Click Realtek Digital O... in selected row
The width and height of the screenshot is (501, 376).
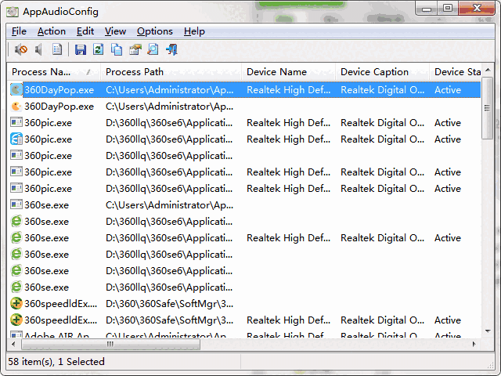pyautogui.click(x=382, y=90)
